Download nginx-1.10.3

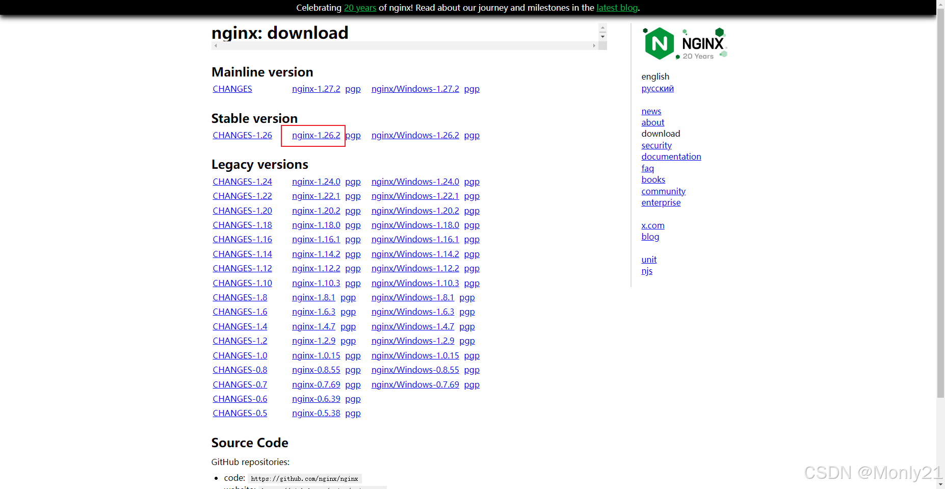(316, 283)
